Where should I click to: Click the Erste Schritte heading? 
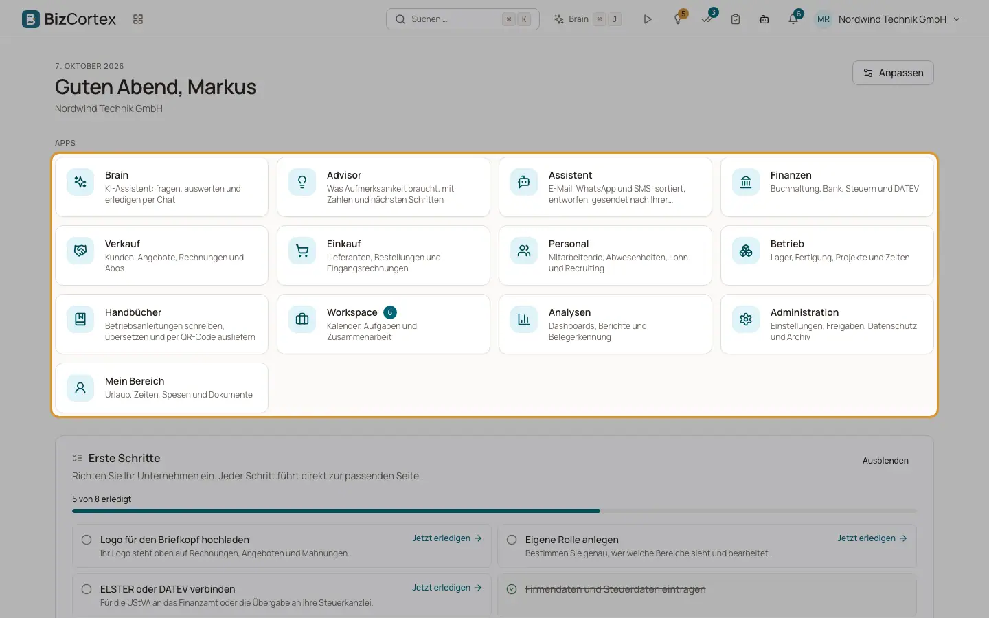pos(124,458)
